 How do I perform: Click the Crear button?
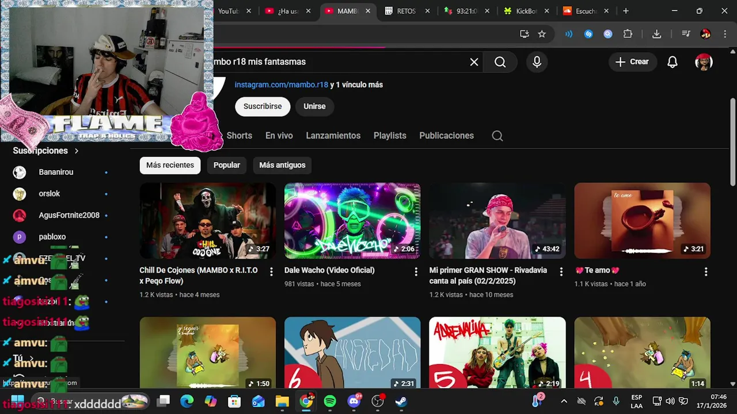[x=632, y=62]
